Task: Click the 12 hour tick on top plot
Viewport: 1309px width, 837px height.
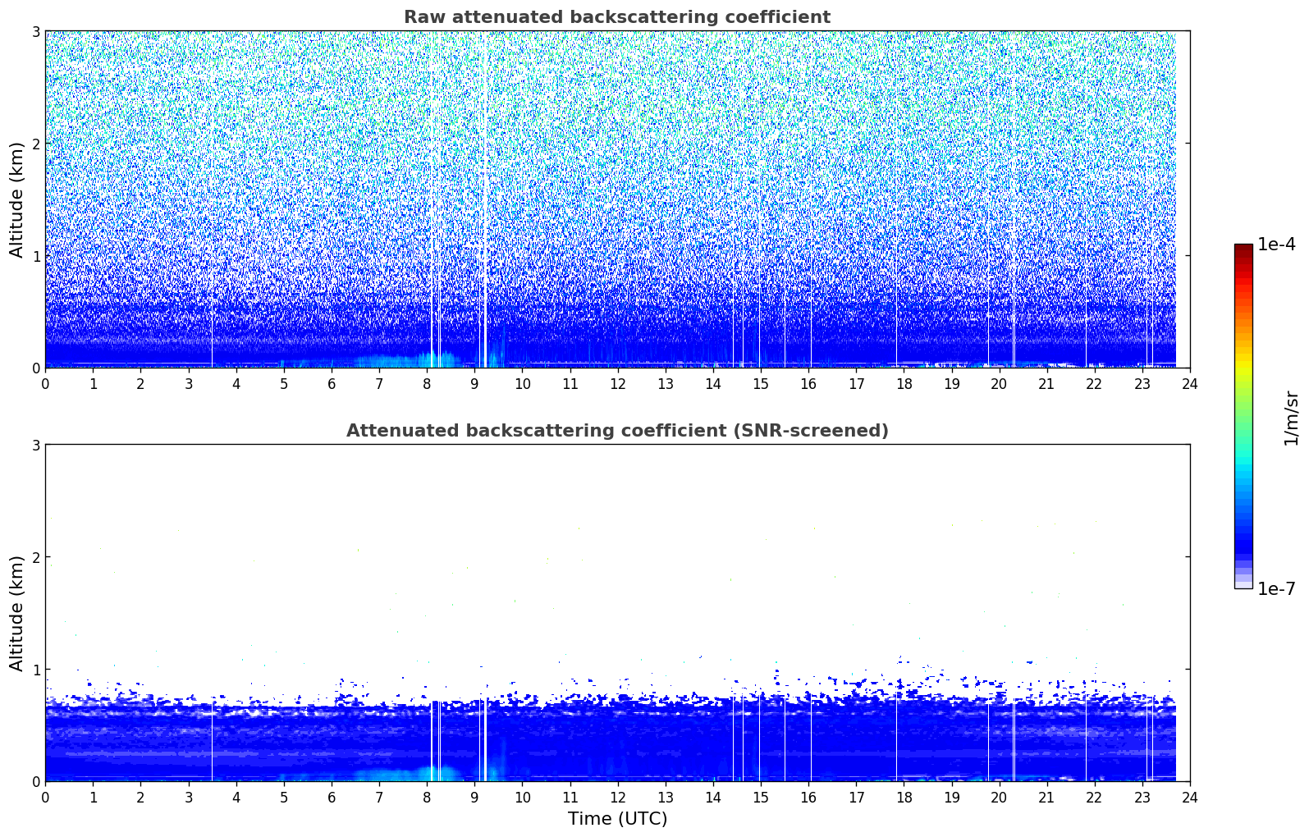Action: (x=617, y=383)
